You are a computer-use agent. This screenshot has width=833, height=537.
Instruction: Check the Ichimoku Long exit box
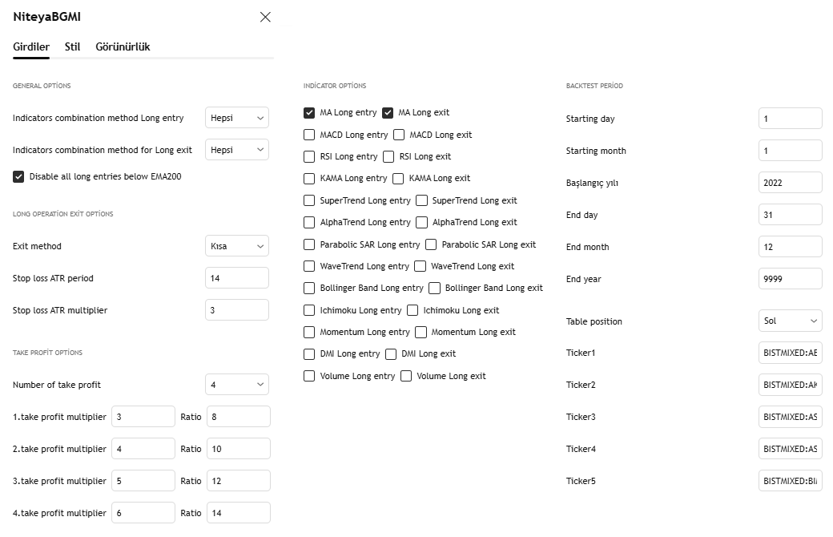(412, 310)
